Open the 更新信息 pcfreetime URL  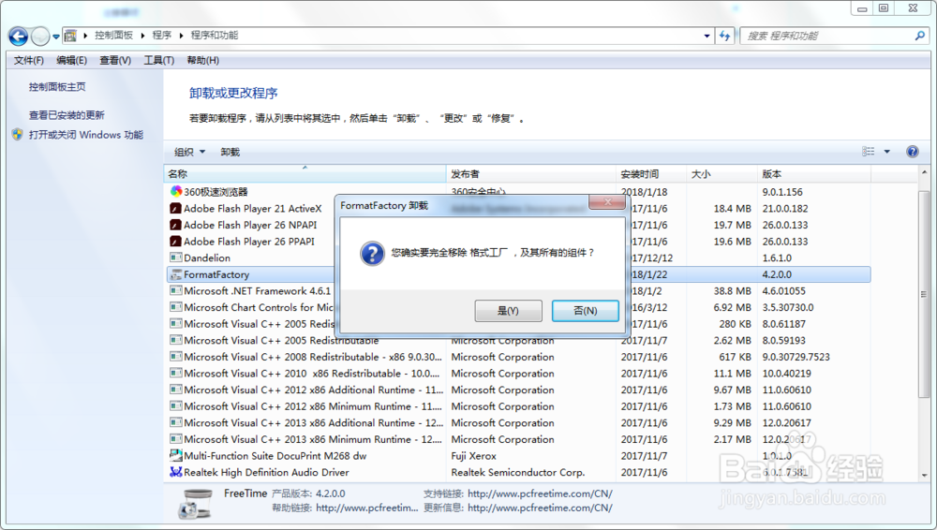click(x=540, y=508)
